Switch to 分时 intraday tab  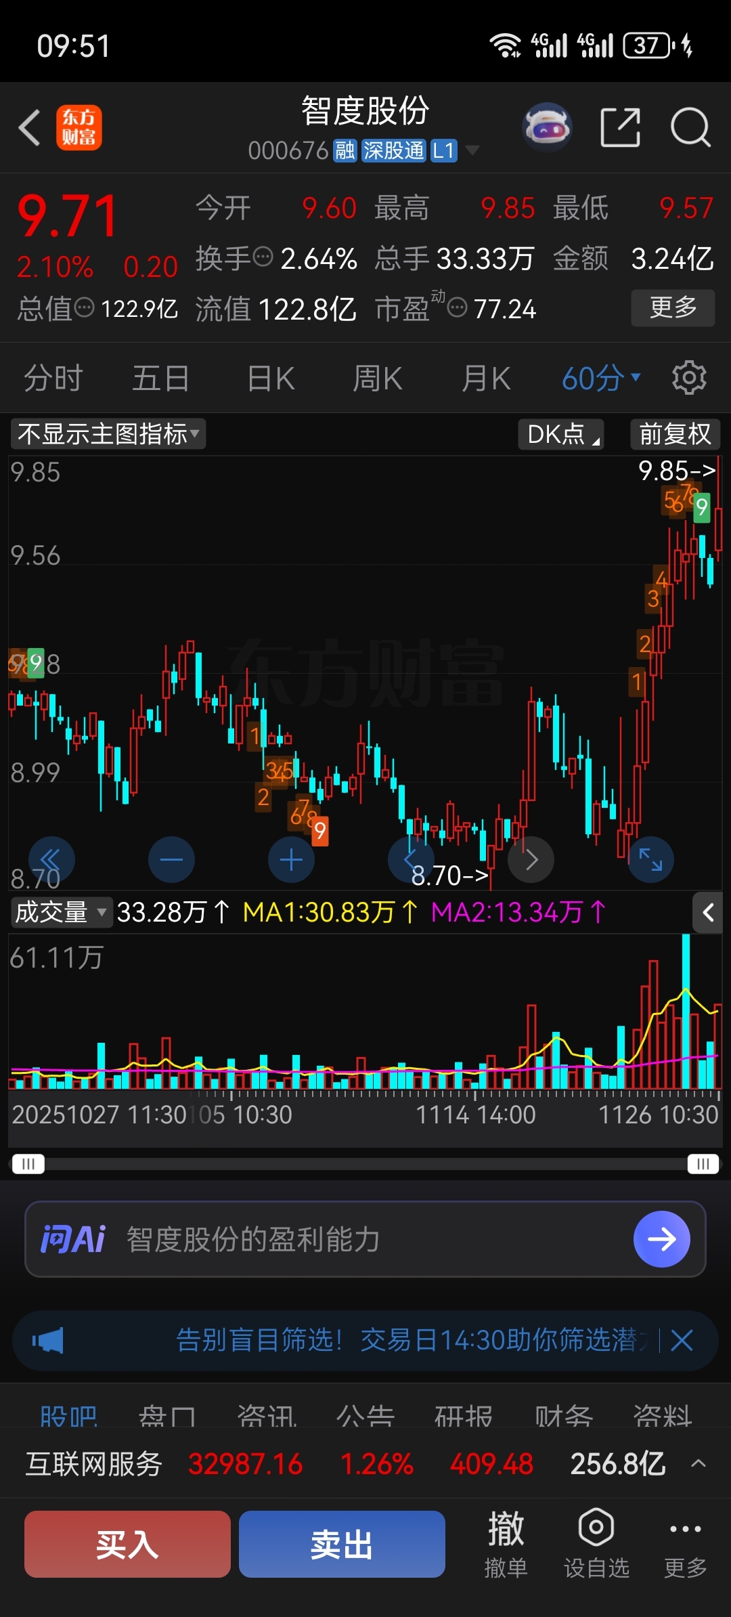pos(53,378)
